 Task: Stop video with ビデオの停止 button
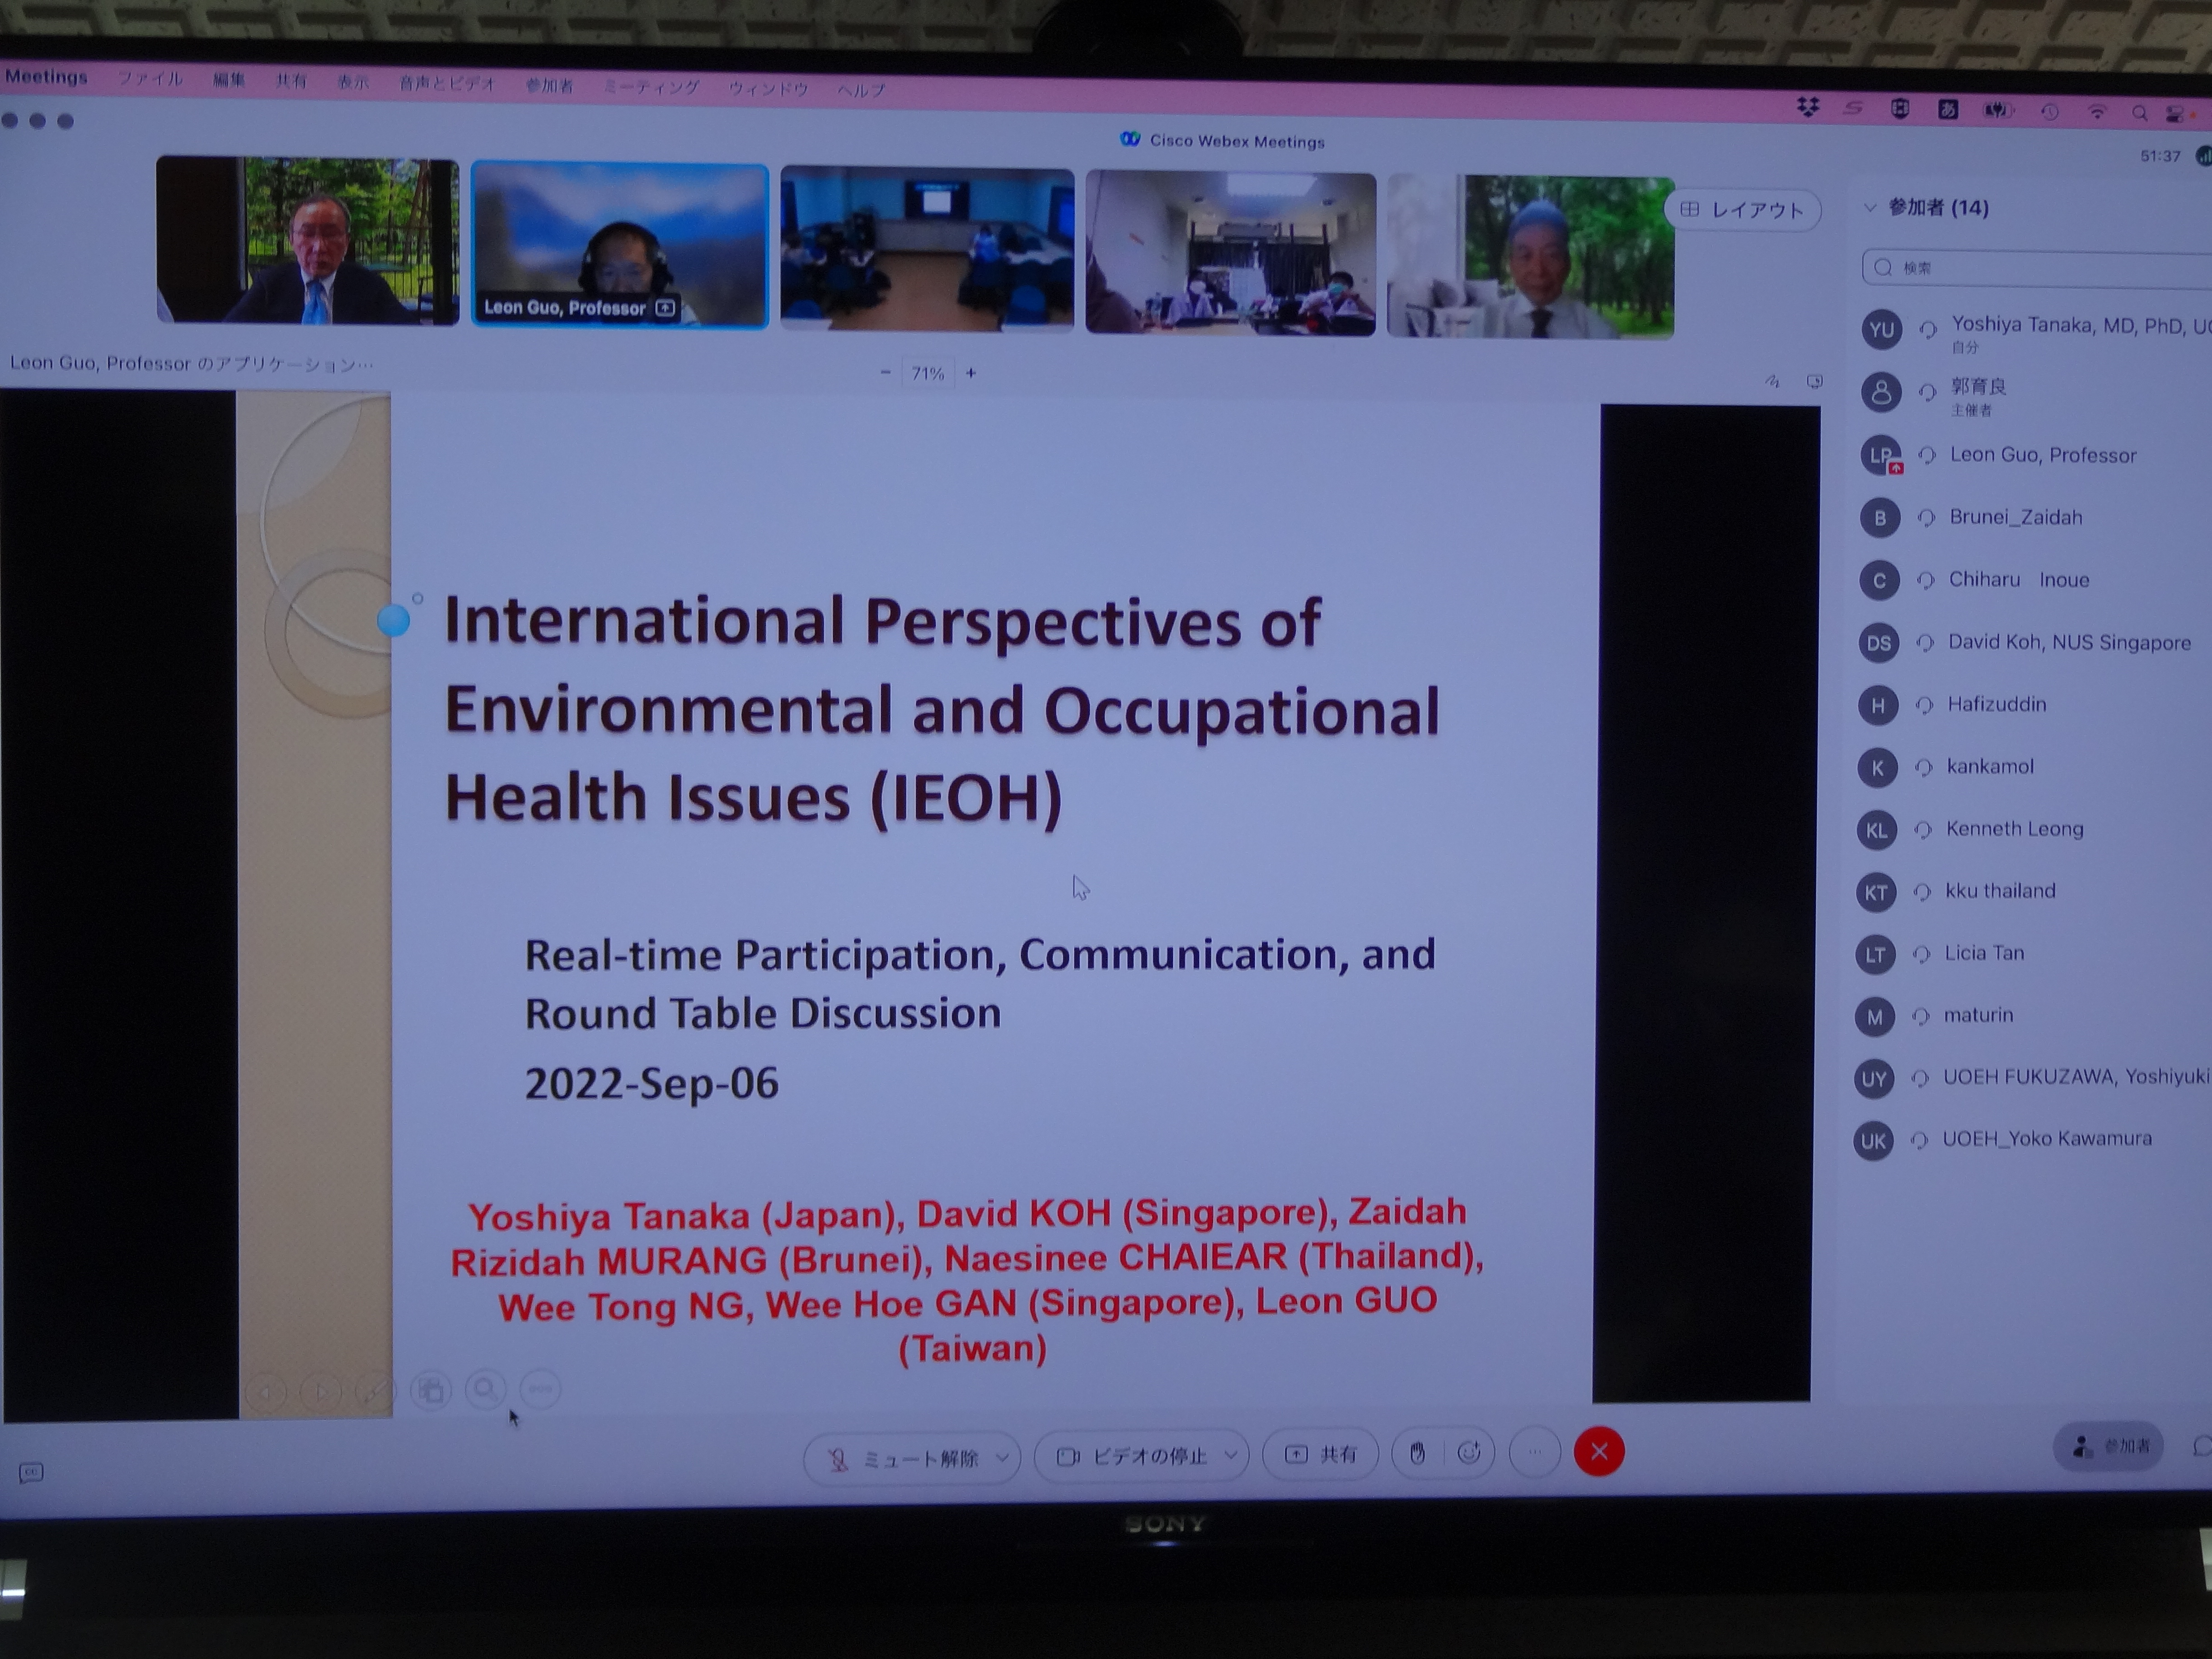pos(1141,1456)
